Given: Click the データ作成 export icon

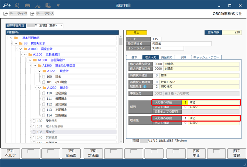Looking at the screenshot, I should coord(6,14).
